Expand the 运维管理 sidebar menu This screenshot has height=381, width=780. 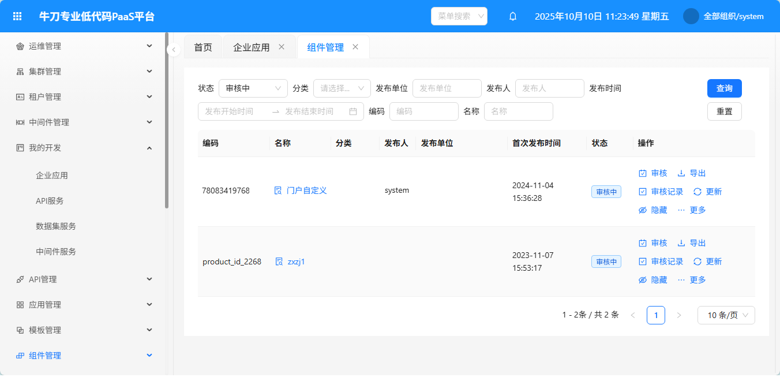click(x=84, y=46)
